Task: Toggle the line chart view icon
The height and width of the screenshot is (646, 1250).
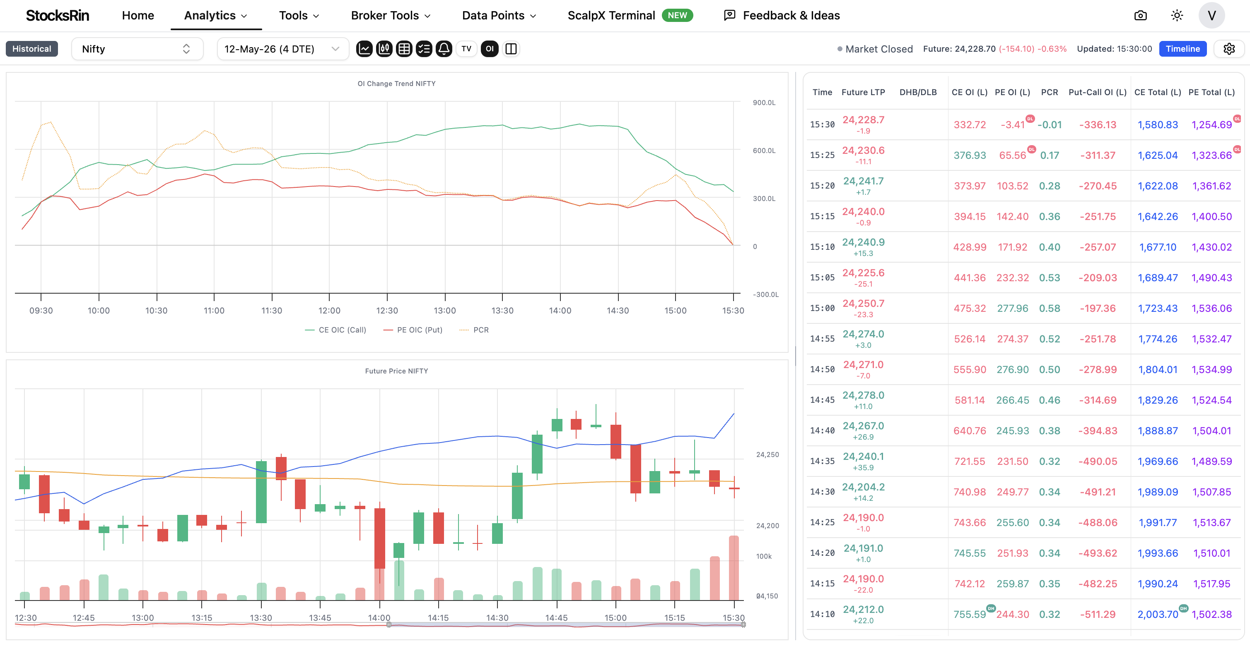Action: [364, 49]
